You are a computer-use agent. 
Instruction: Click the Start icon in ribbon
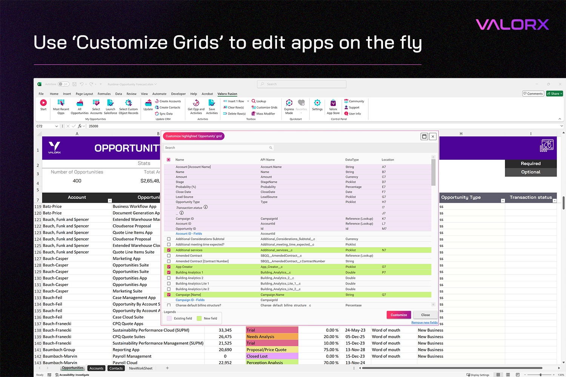point(43,103)
